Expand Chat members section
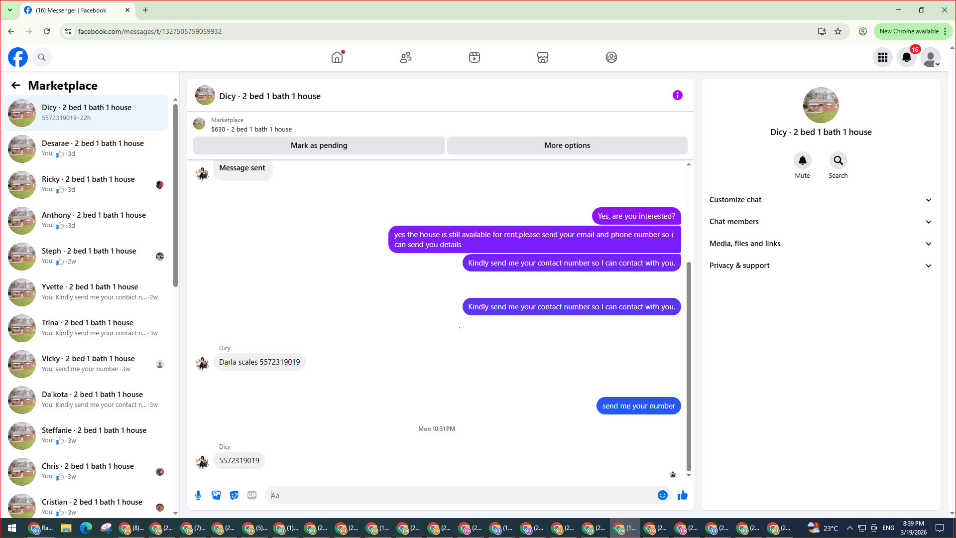Screen dimensions: 956x538 (820, 222)
